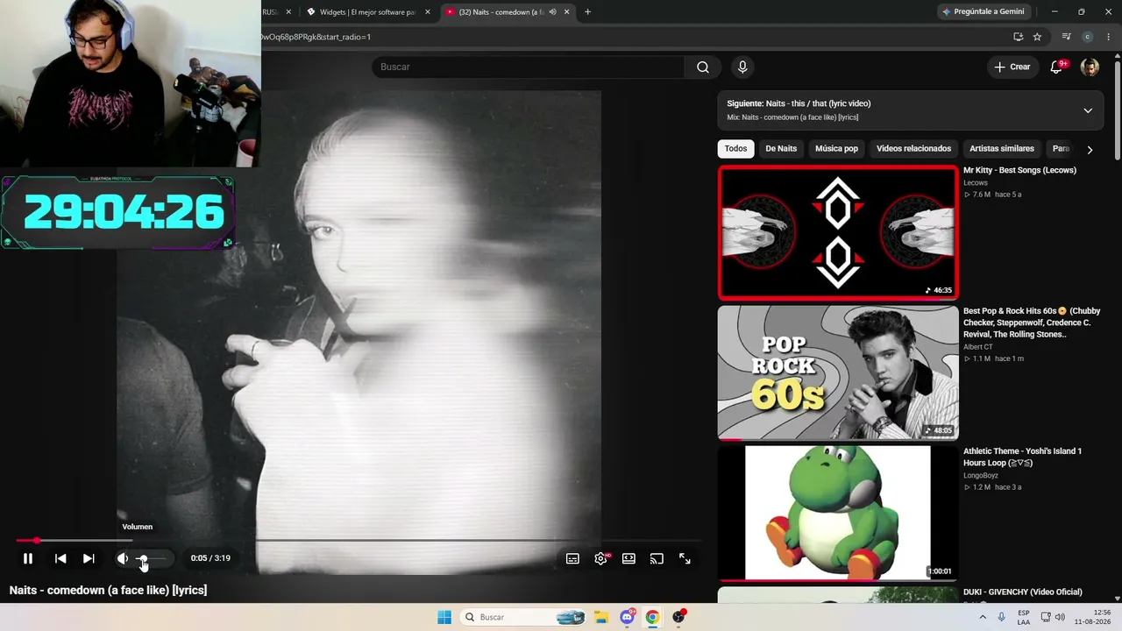
Task: Select the Todos filter chip
Action: point(736,148)
